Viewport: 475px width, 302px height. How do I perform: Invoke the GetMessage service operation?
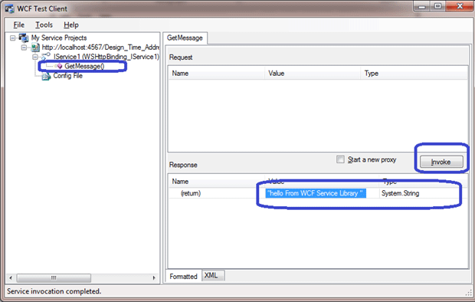[441, 162]
